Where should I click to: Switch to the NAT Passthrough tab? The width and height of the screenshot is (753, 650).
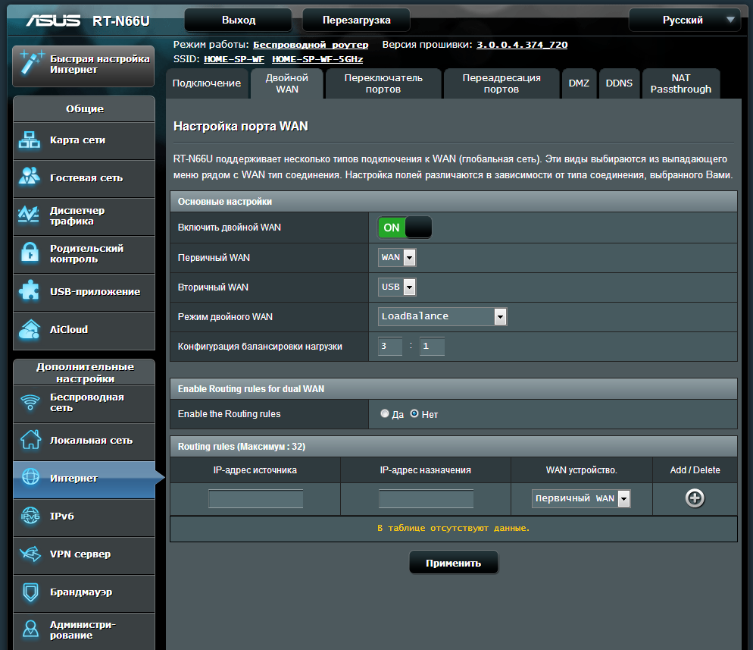[x=681, y=83]
